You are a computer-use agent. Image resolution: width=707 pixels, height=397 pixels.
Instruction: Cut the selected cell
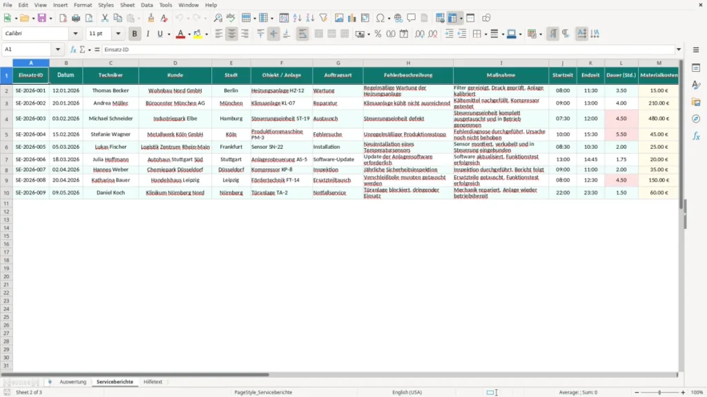point(105,18)
